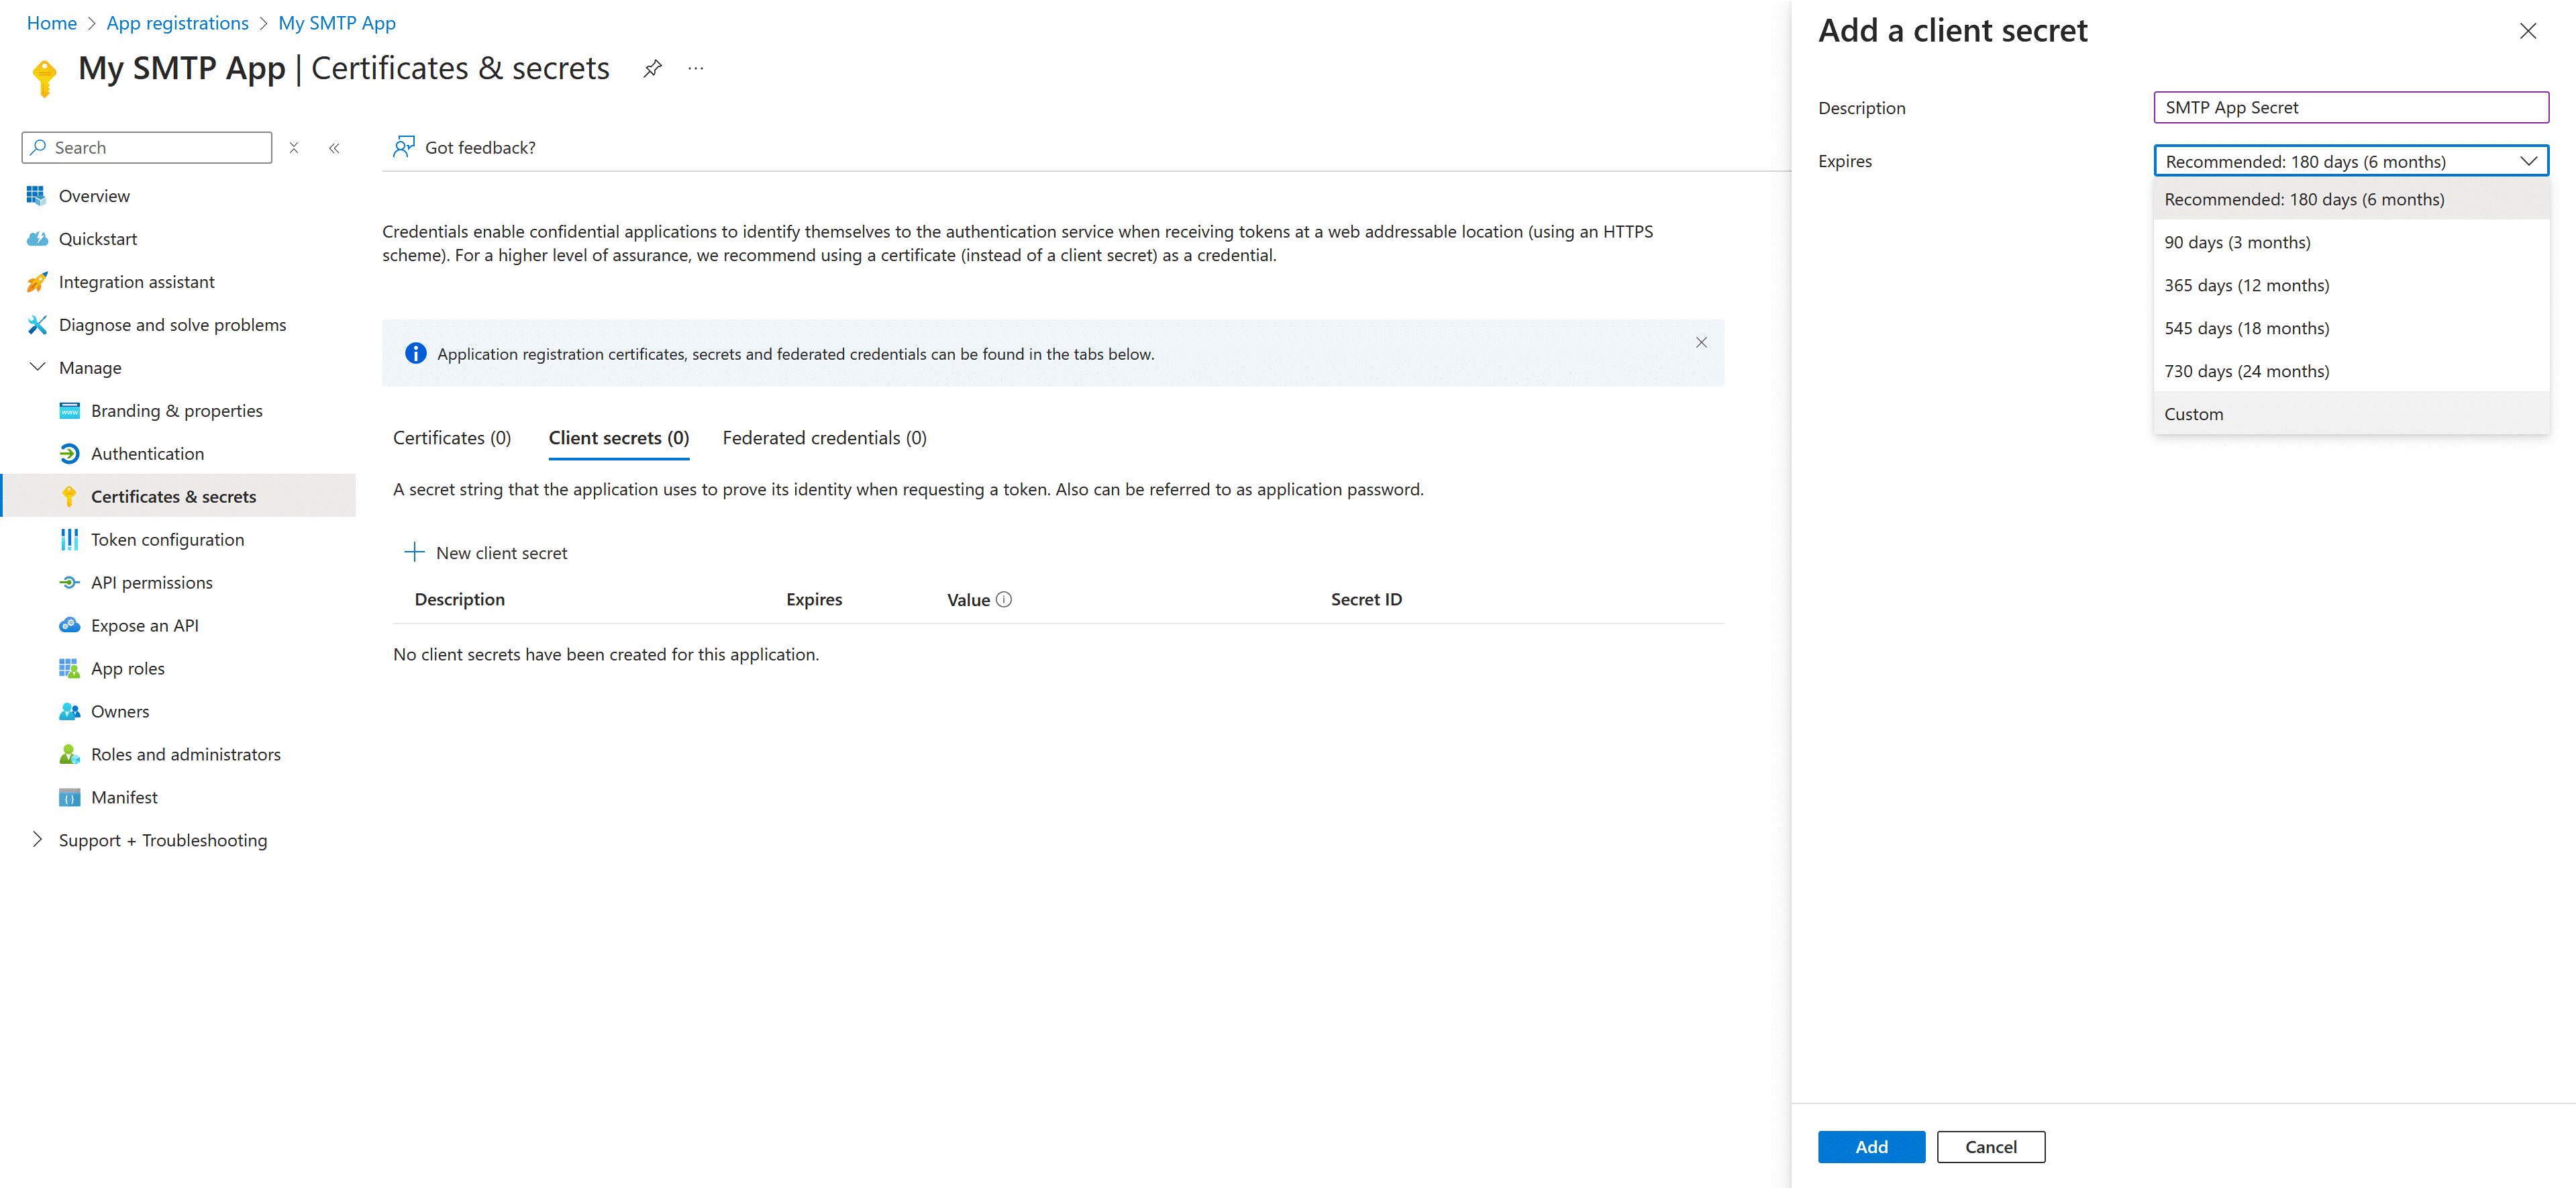
Task: Click the Branding & properties icon
Action: coord(69,411)
